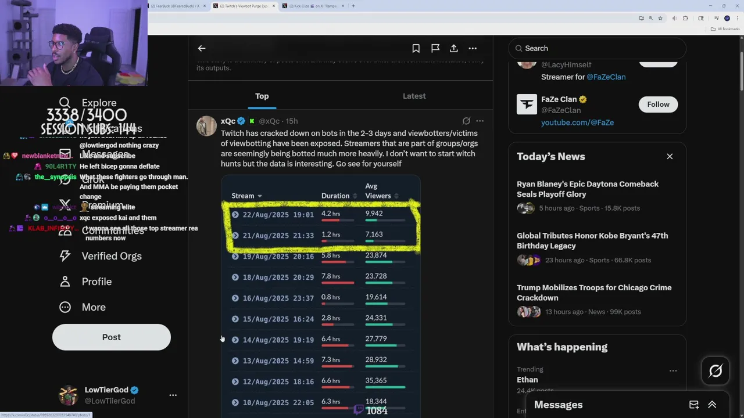This screenshot has width=744, height=418.
Task: Switch to the Latest tab
Action: pyautogui.click(x=414, y=96)
